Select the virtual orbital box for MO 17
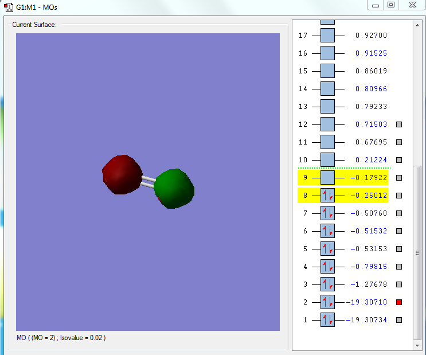This screenshot has height=355, width=426. coord(327,36)
